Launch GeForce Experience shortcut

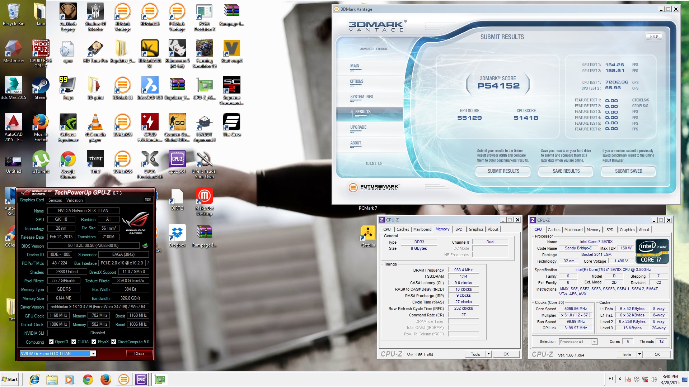68,128
